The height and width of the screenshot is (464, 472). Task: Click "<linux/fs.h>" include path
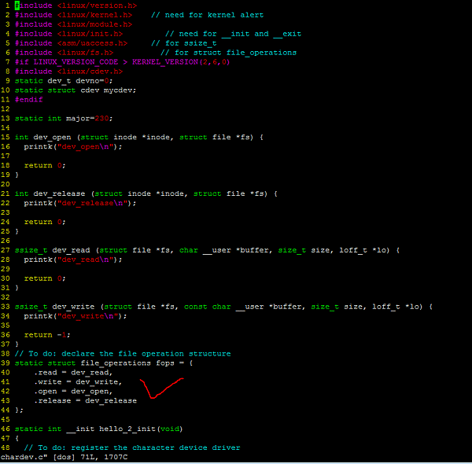point(85,53)
